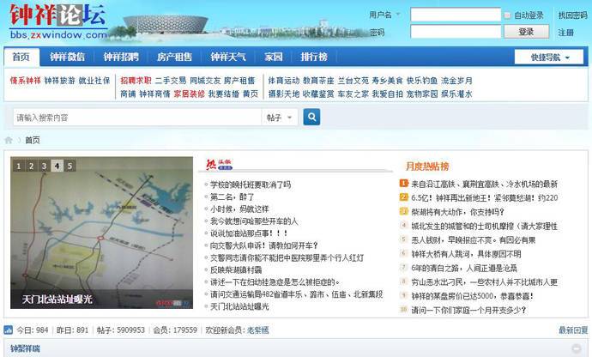This screenshot has height=357, width=592.
Task: Open the 钟祥招聘 navigation tab
Action: [121, 57]
